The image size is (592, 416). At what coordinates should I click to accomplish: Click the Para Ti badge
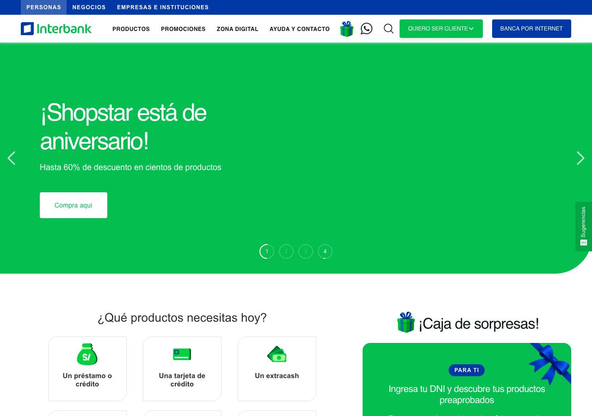point(467,370)
